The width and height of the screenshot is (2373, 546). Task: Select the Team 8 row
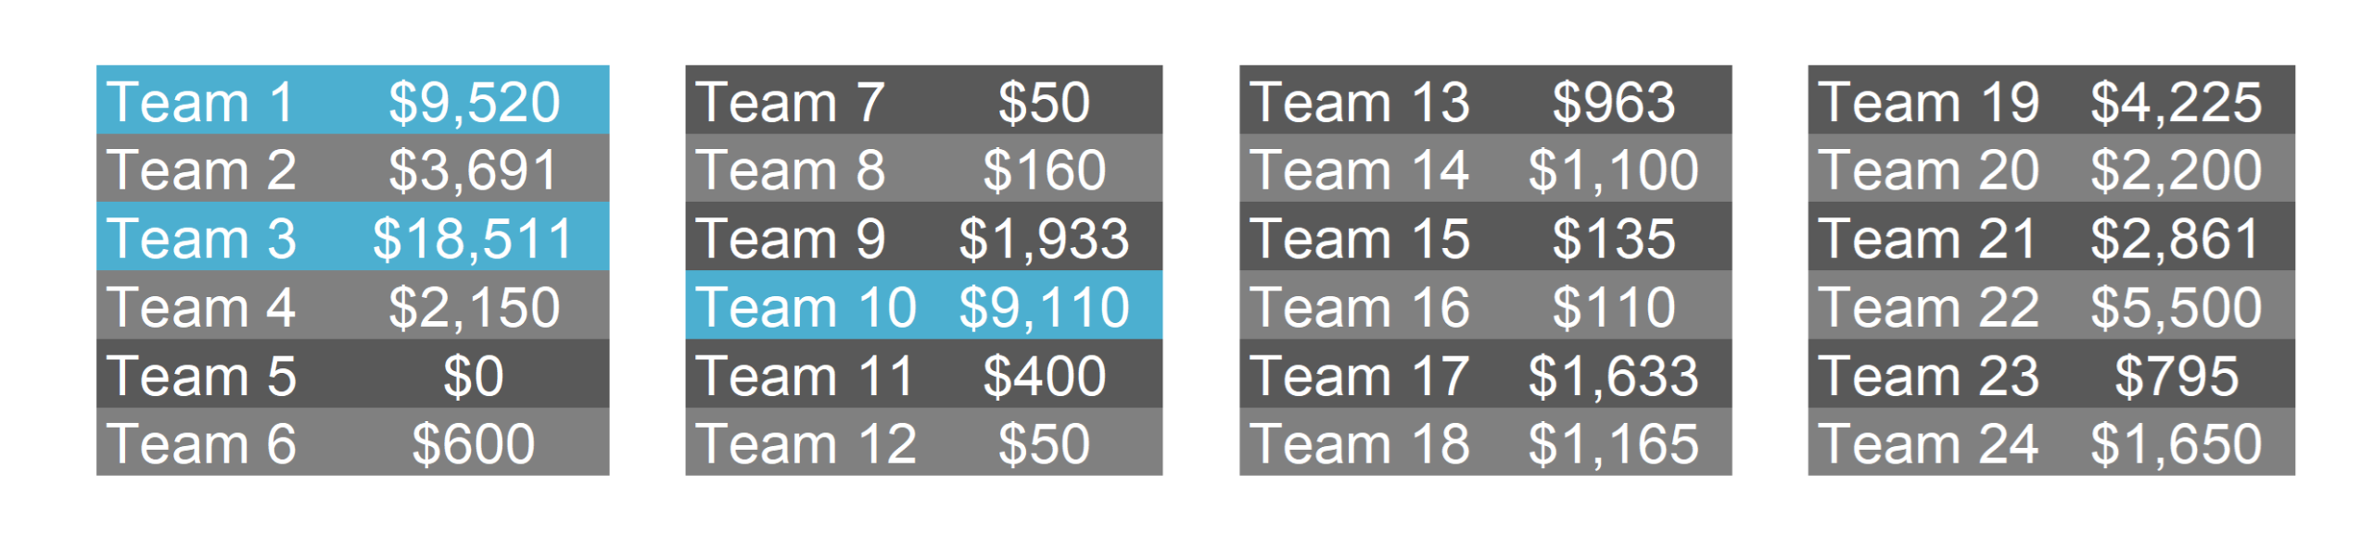pyautogui.click(x=923, y=168)
